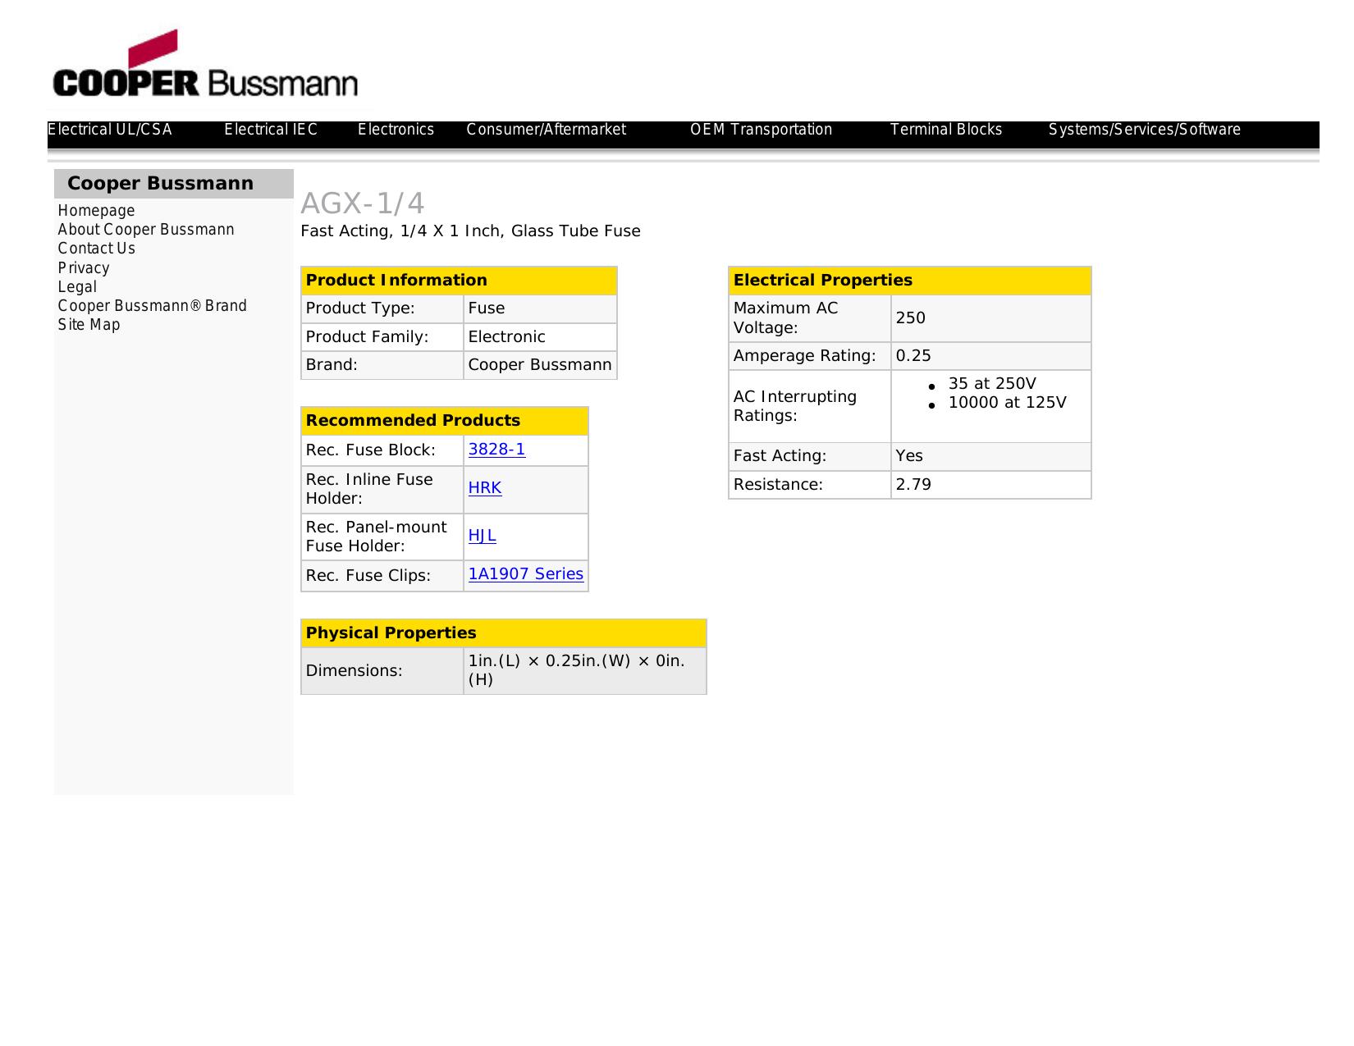This screenshot has width=1354, height=1046.
Task: Click the Brand label in Product Information
Action: click(332, 365)
